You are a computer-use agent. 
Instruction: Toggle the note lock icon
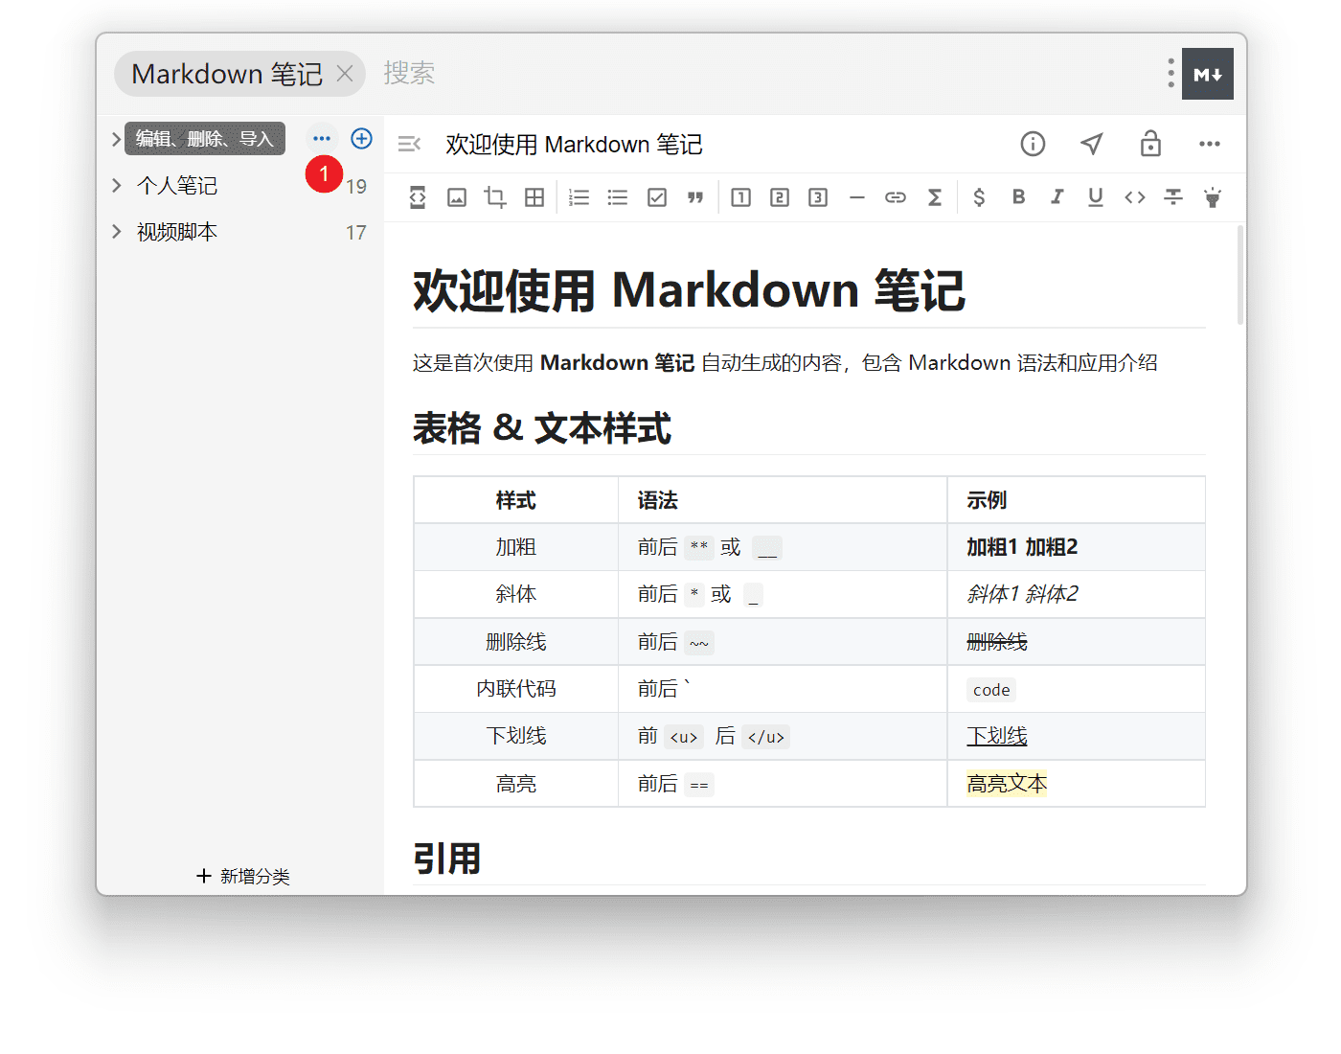pyautogui.click(x=1150, y=144)
